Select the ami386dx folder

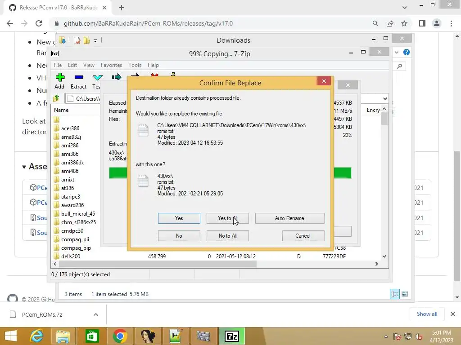pos(72,163)
